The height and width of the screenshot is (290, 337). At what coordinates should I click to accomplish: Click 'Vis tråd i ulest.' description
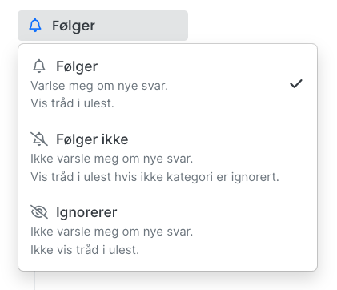72,103
